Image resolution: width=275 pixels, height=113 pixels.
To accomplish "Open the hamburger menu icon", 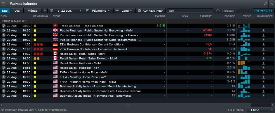I will [x=3, y=4].
